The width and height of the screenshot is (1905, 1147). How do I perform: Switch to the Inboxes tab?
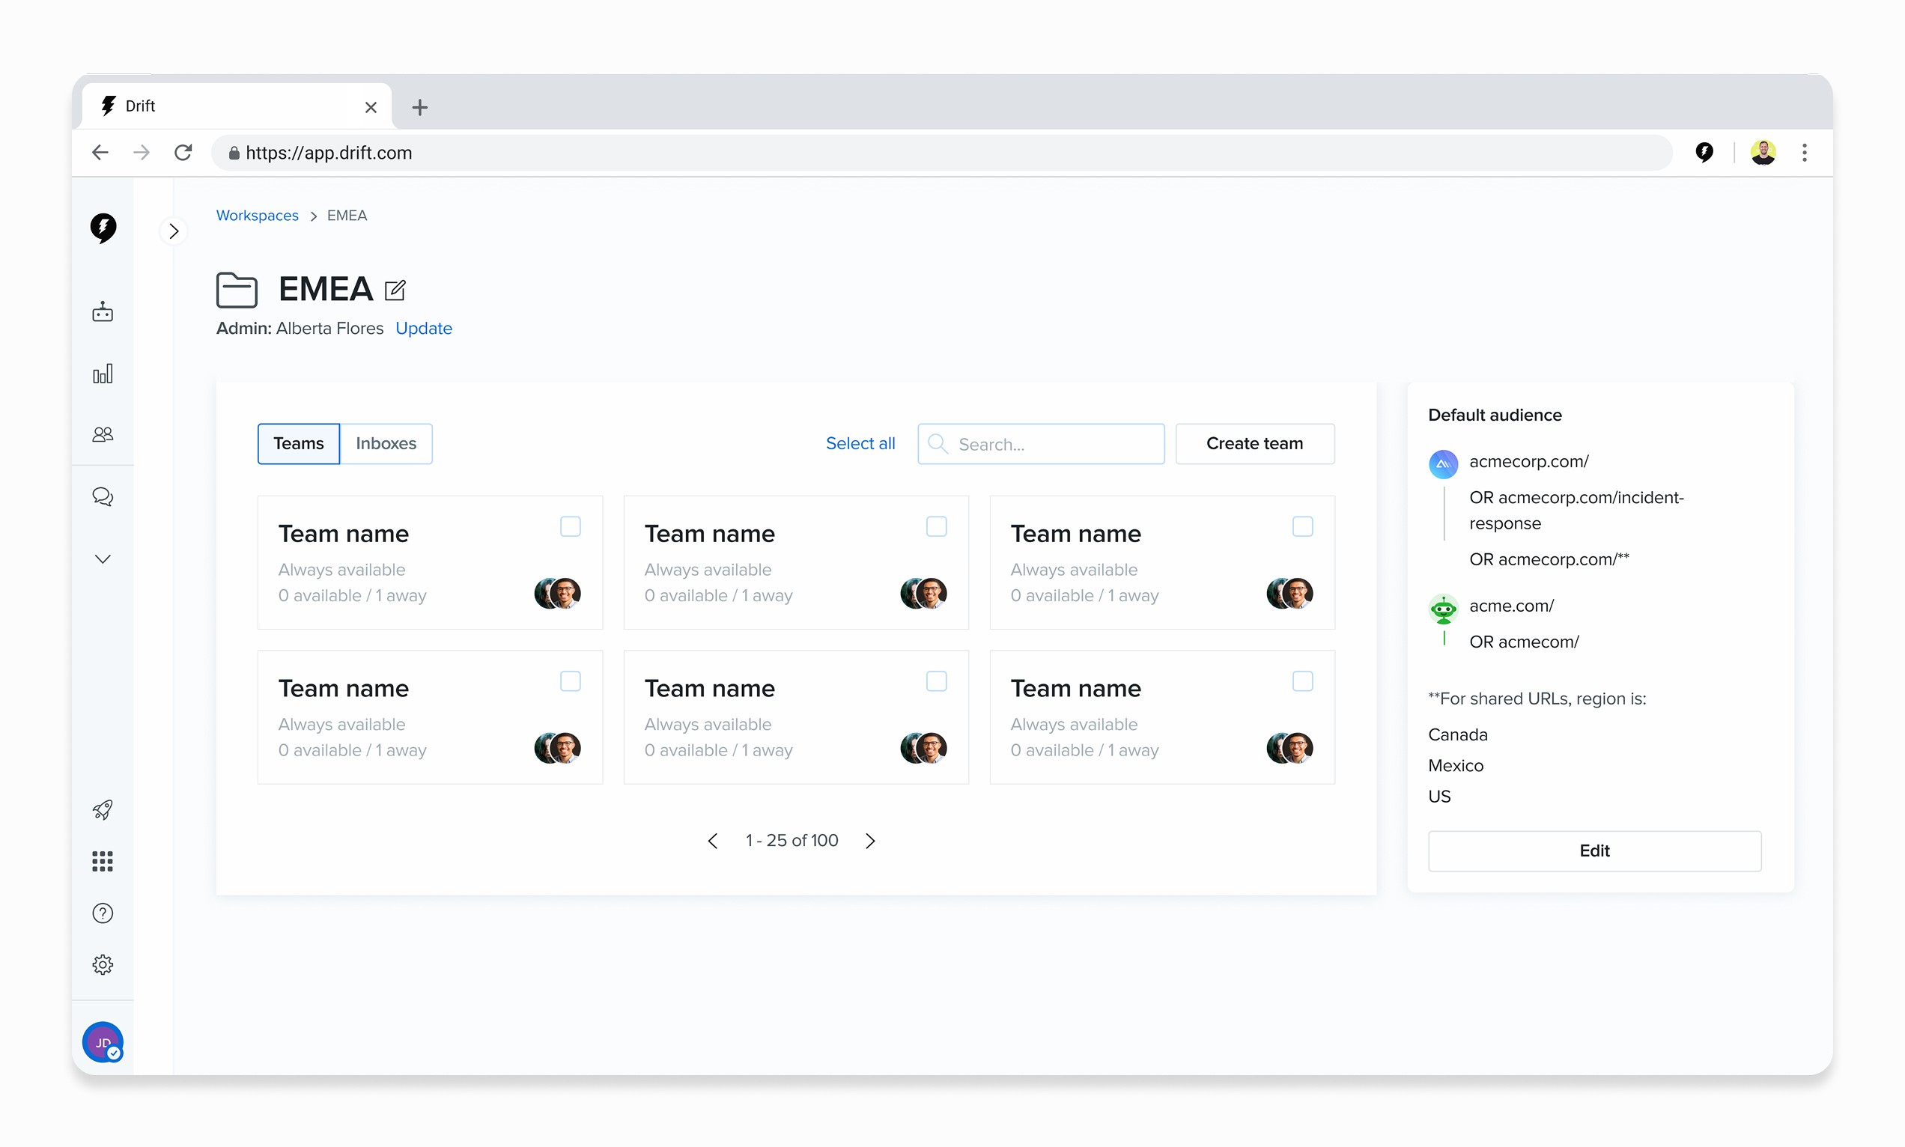click(x=386, y=444)
